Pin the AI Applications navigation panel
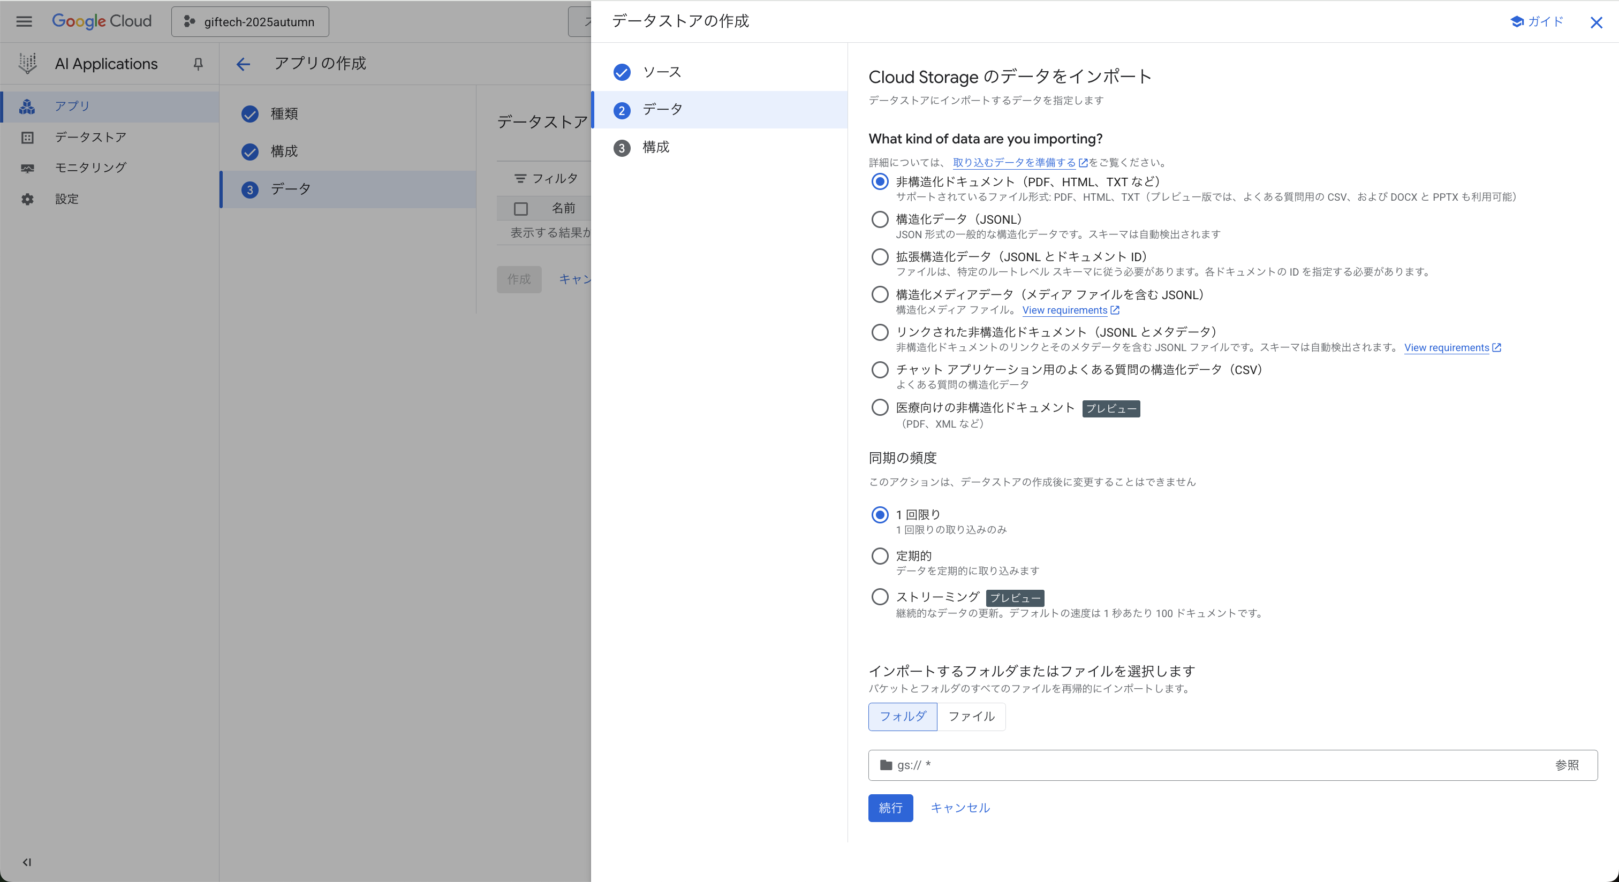This screenshot has height=882, width=1619. tap(198, 64)
